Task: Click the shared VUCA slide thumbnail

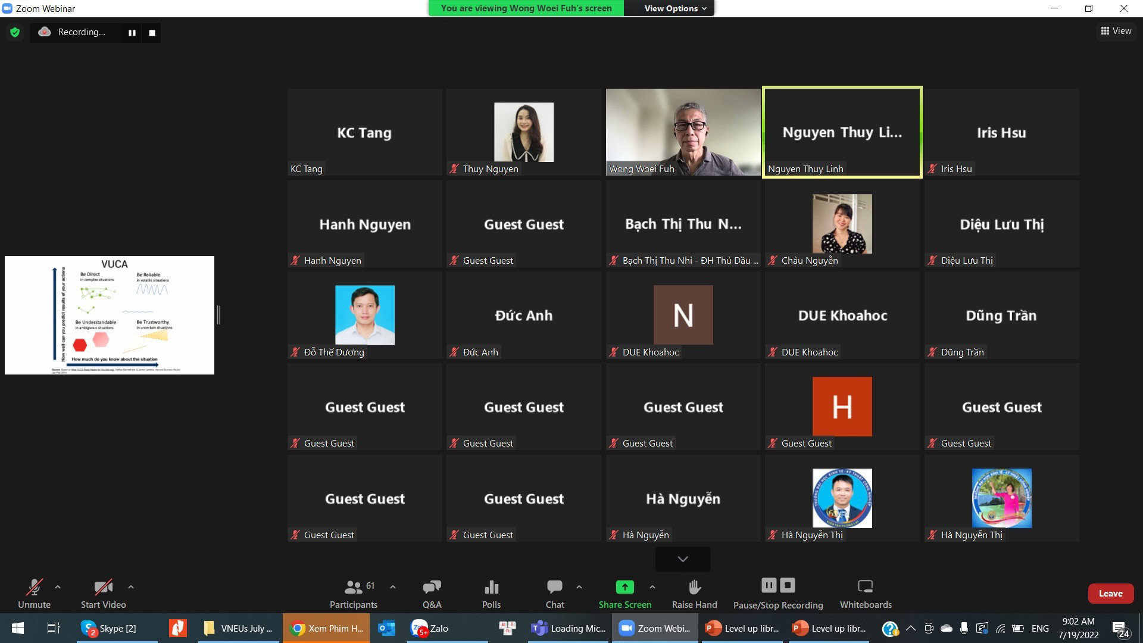Action: pyautogui.click(x=110, y=315)
